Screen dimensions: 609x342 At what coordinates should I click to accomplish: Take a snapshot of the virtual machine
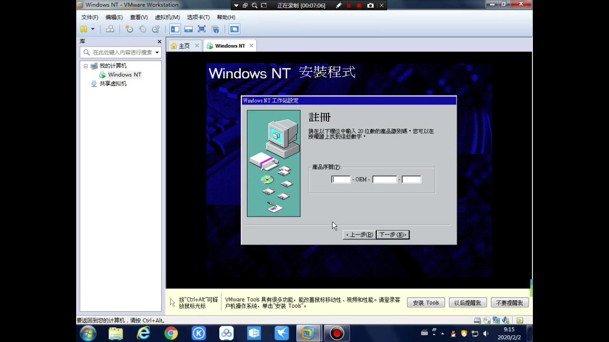pyautogui.click(x=129, y=29)
